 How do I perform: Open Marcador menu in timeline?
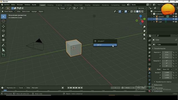(x=35, y=88)
